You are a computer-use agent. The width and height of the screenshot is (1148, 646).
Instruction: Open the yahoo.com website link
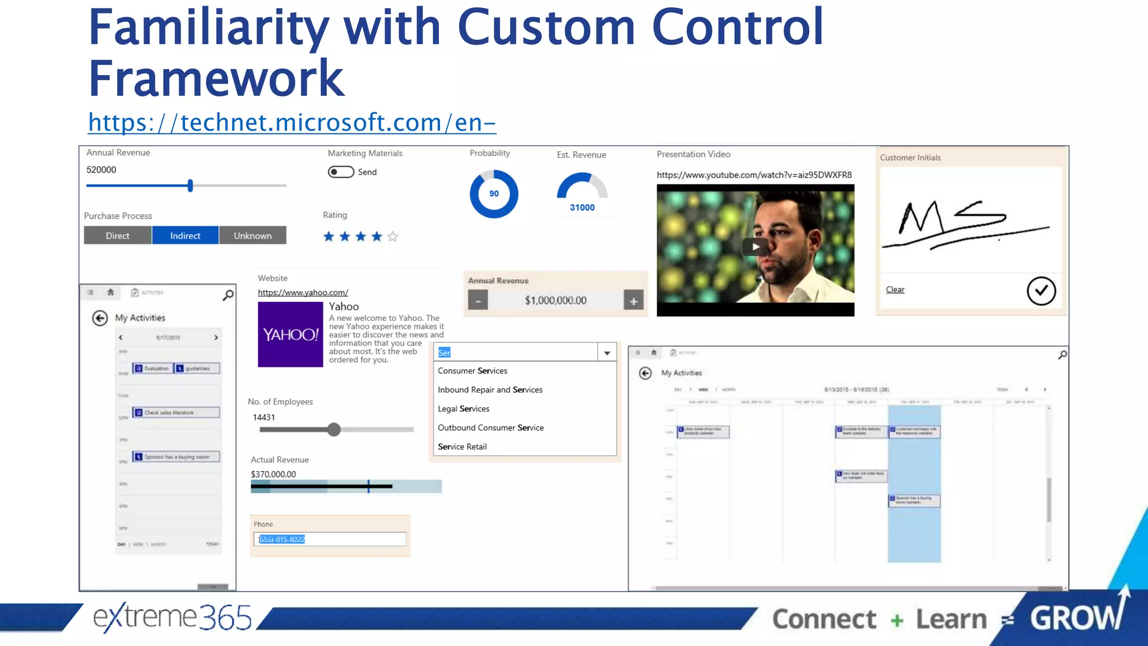303,292
